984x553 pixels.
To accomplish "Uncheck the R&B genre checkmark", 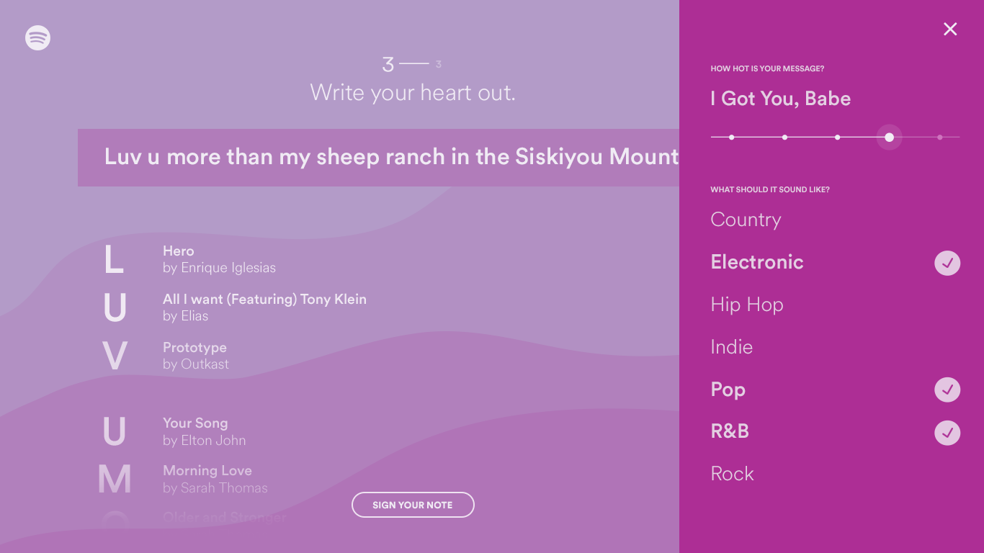I will [x=947, y=432].
